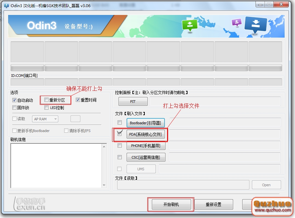The image size is (295, 218).
Task: Enable the 固件锁 checkbox
Action: point(15,108)
